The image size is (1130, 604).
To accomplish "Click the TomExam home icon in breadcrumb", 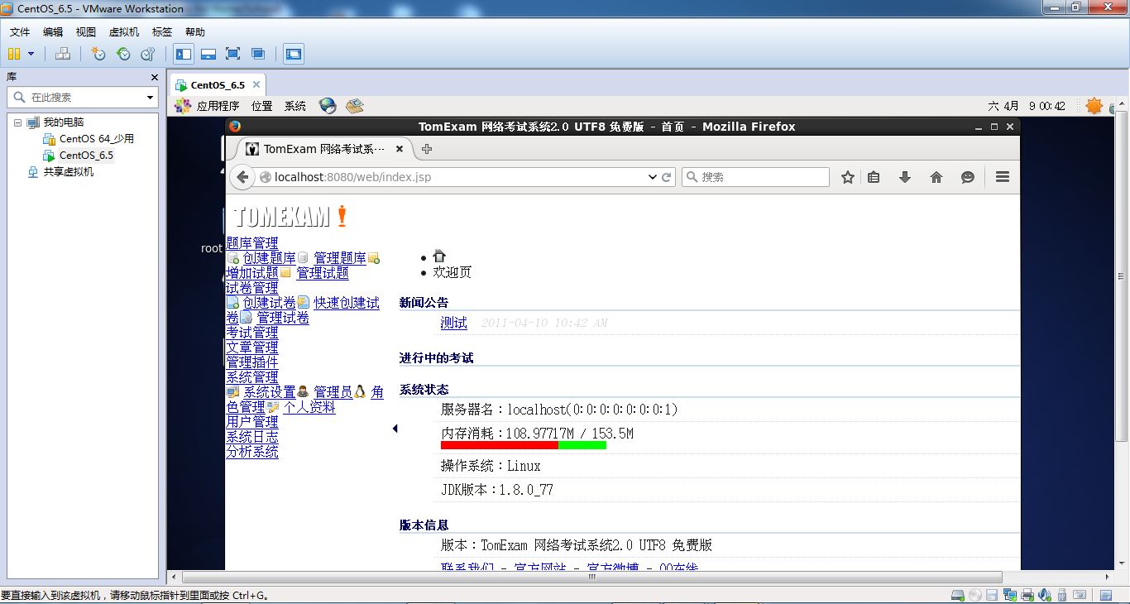I will (x=439, y=256).
